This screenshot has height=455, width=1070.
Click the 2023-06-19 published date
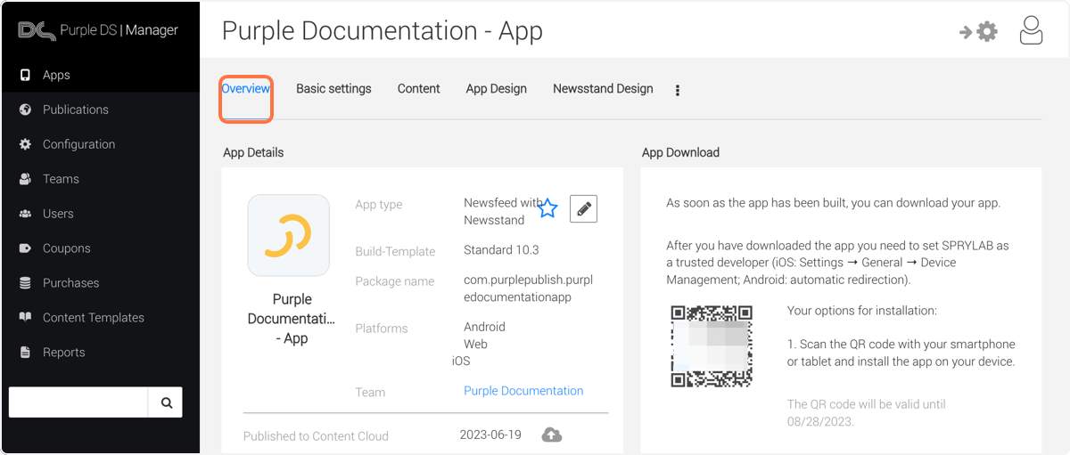point(490,435)
